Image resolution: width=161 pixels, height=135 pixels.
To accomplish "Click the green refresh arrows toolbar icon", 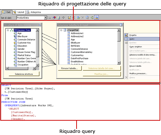I will coord(92,18).
